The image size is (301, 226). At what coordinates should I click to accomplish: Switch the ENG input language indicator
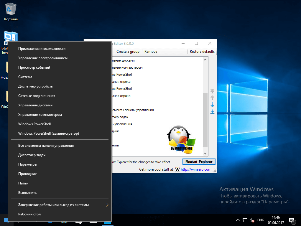pos(261,220)
